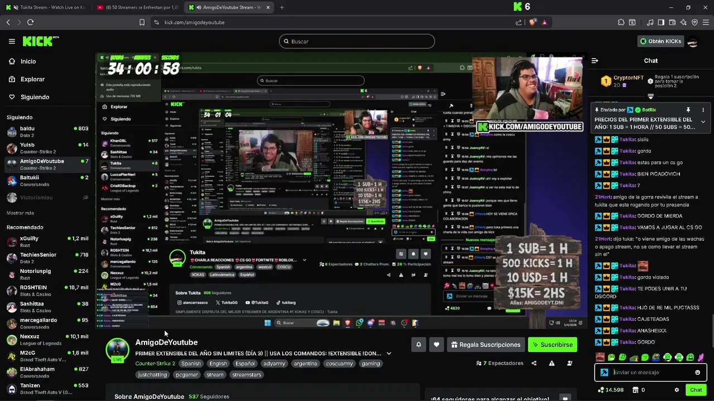
Task: Click the bookmark icon in address bar
Action: click(x=142, y=22)
